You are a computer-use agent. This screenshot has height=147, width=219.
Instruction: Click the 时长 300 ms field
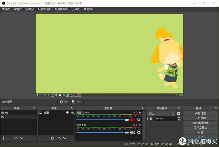click(x=165, y=119)
